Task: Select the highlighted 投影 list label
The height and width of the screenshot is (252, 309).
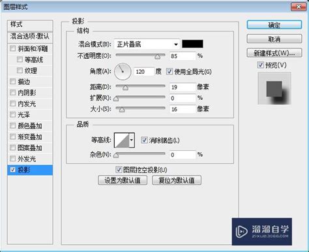Action: point(24,170)
